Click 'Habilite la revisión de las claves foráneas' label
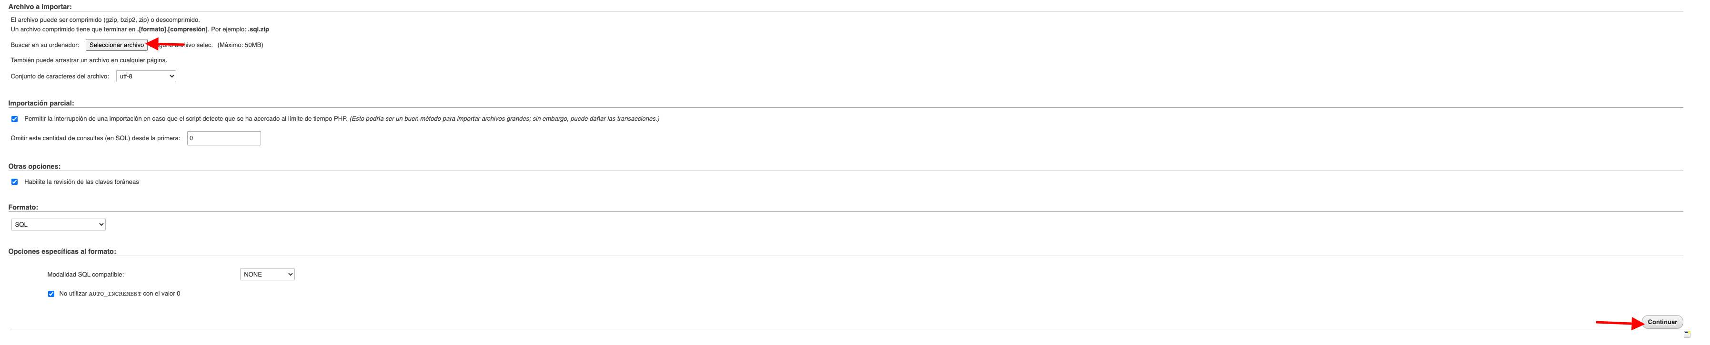Screen dimensions: 1710x345 [x=81, y=182]
